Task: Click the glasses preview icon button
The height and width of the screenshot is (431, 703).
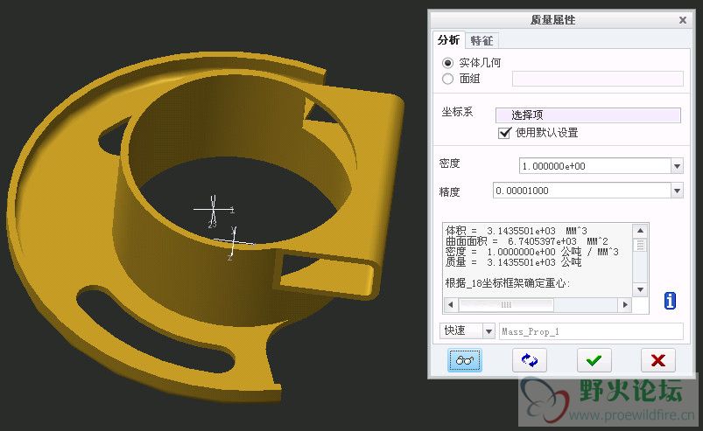Action: pyautogui.click(x=465, y=360)
